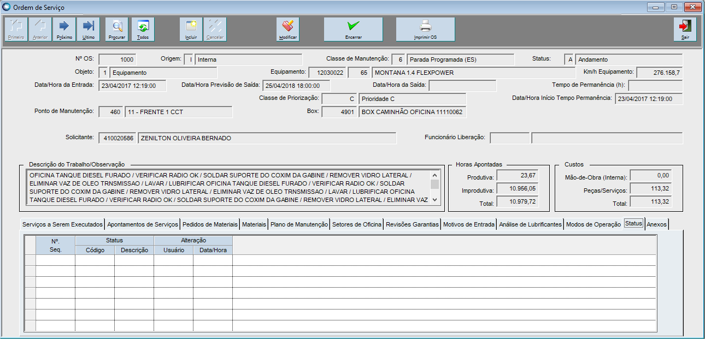This screenshot has height=339, width=705.
Task: Click the Status field showing Andamento
Action: pos(629,60)
